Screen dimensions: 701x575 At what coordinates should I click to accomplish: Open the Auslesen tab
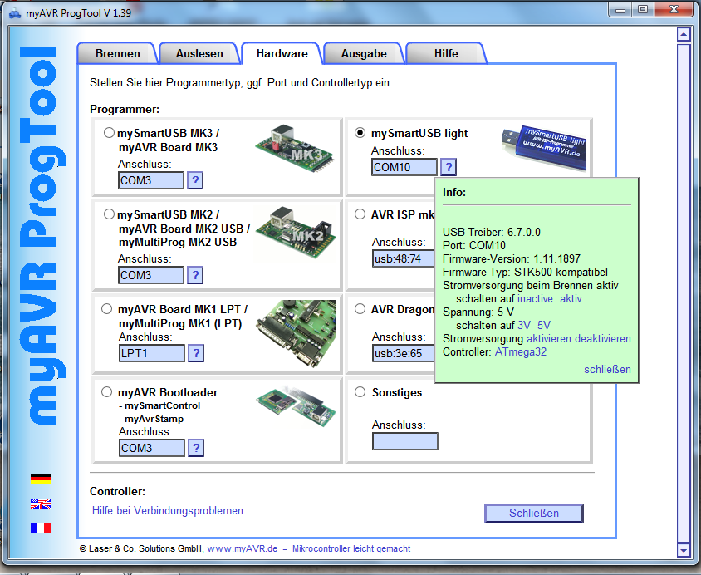(199, 54)
